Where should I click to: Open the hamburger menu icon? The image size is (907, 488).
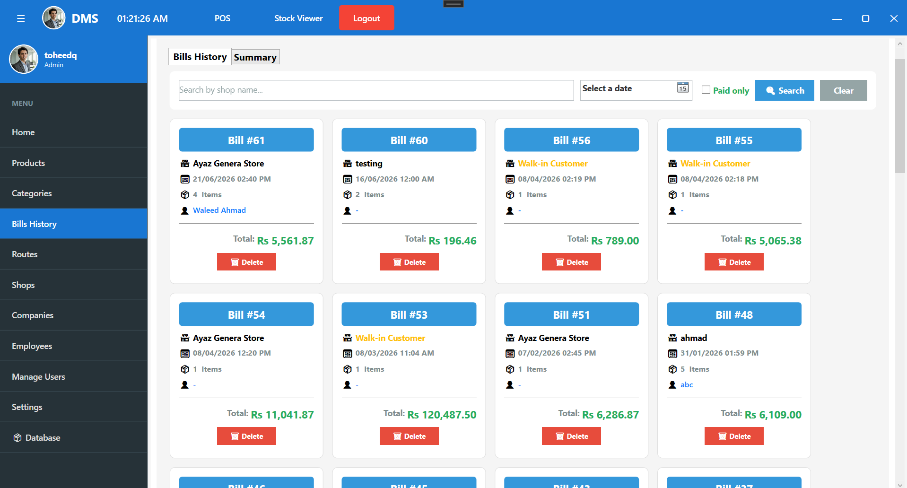21,18
